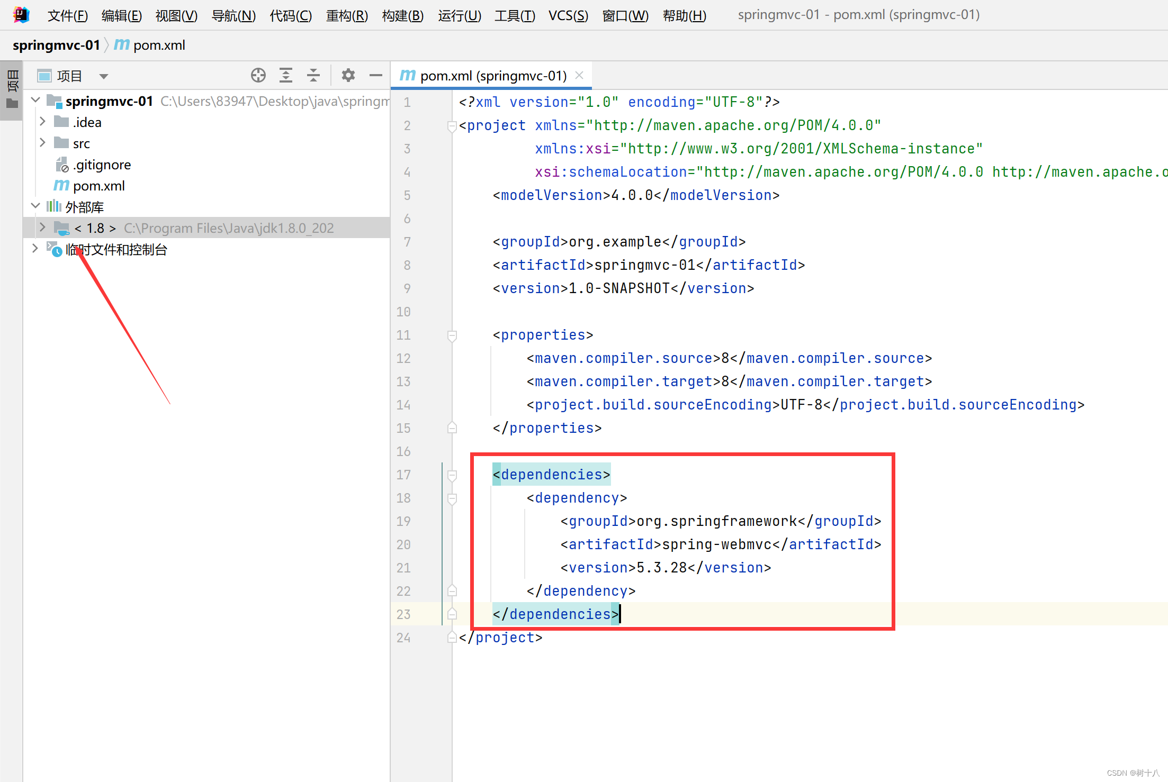Collapse the 外部库 node

pyautogui.click(x=35, y=206)
